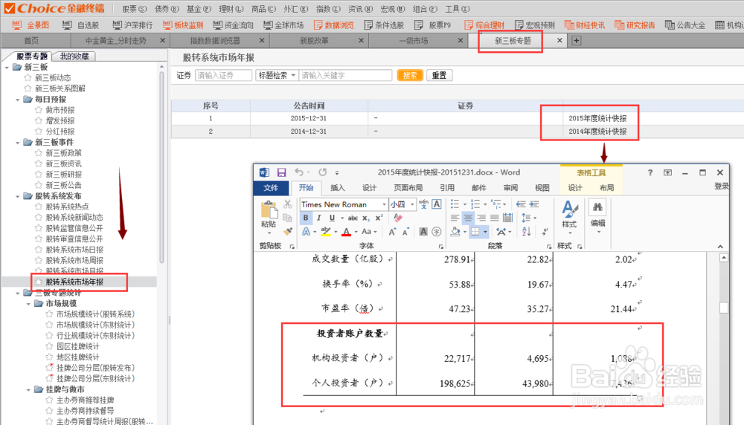Click the Paste clipboard icon
Viewport: 744px width, 425px height.
[269, 210]
